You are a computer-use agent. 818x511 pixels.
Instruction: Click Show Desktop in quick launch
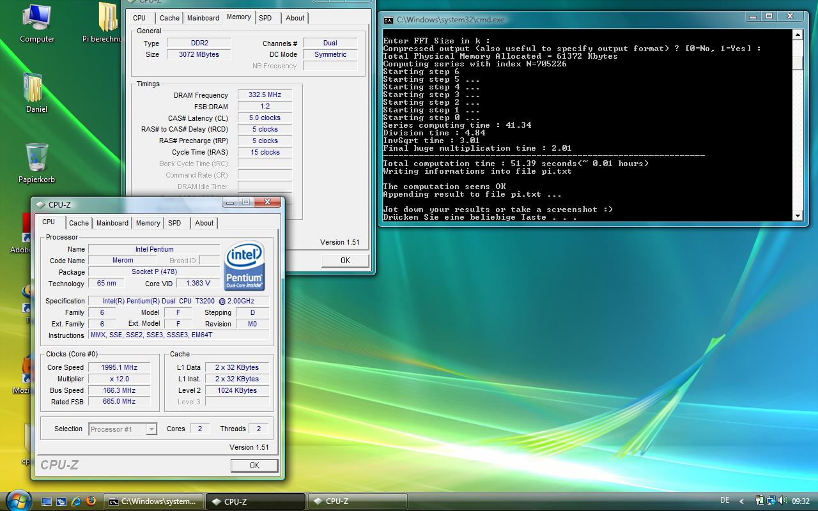tap(47, 501)
